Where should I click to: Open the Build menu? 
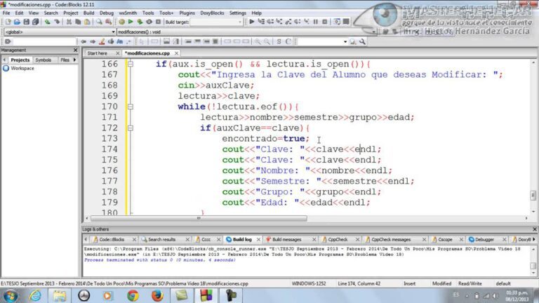(x=88, y=13)
